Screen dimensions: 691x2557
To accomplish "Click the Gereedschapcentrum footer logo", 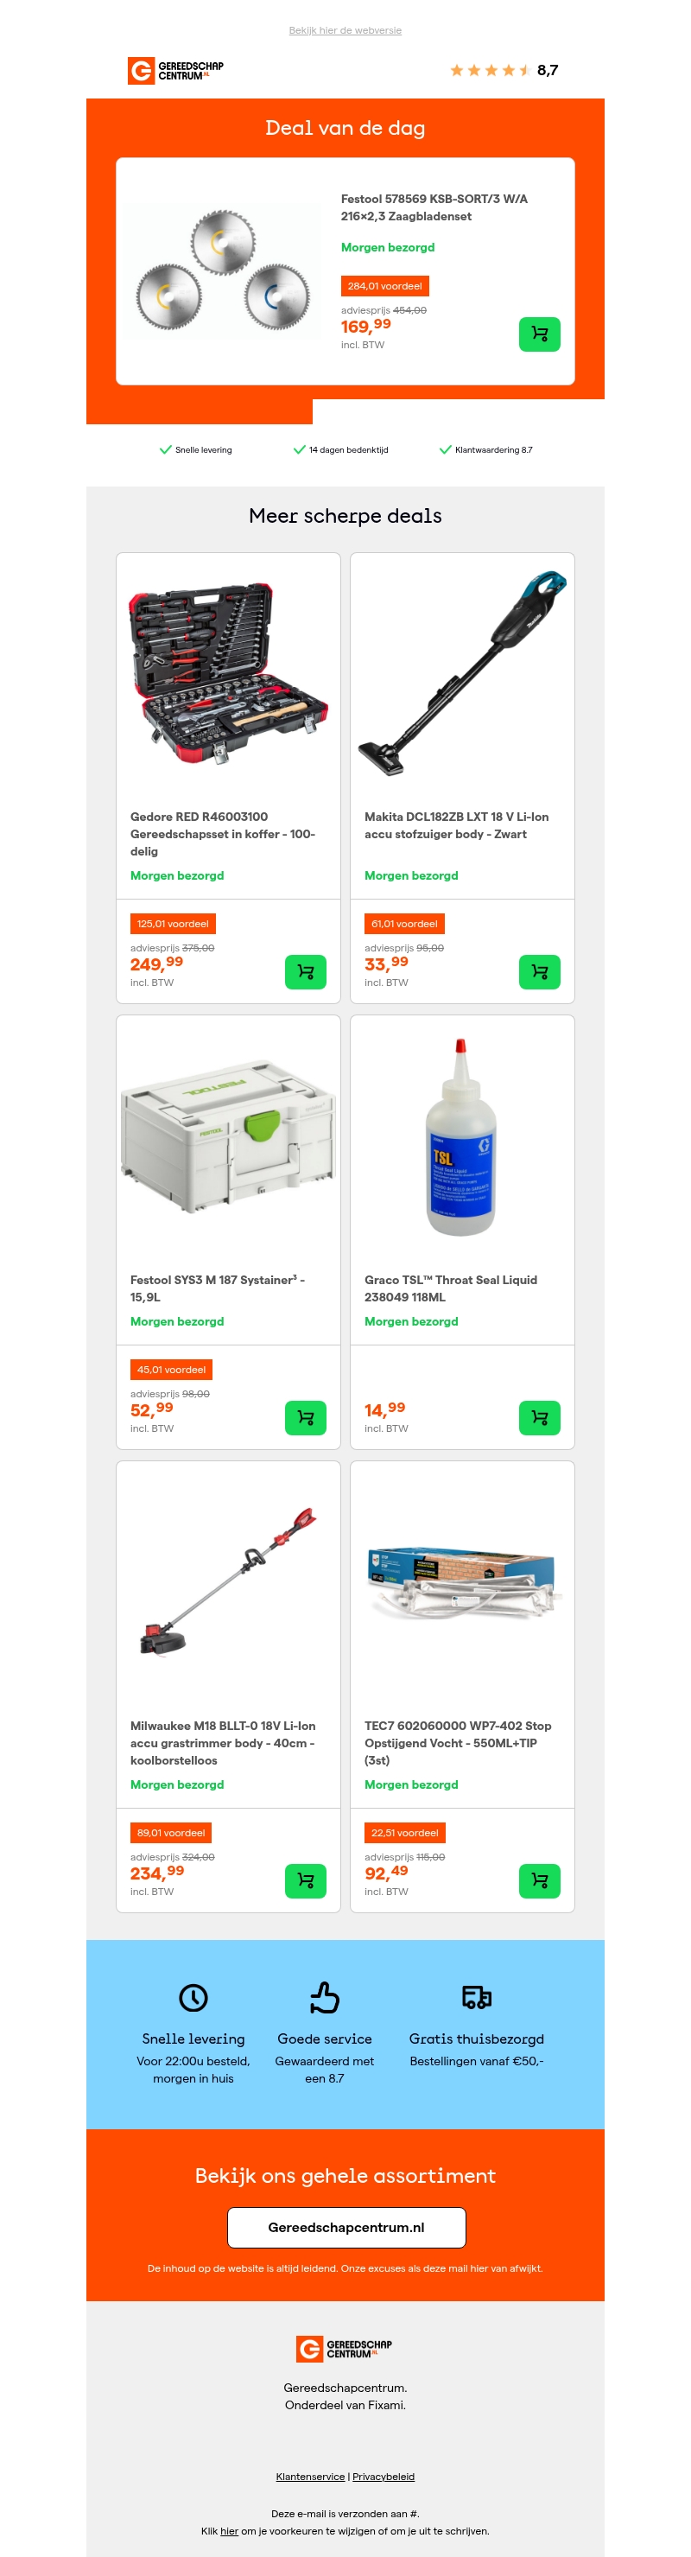I will (x=345, y=2349).
